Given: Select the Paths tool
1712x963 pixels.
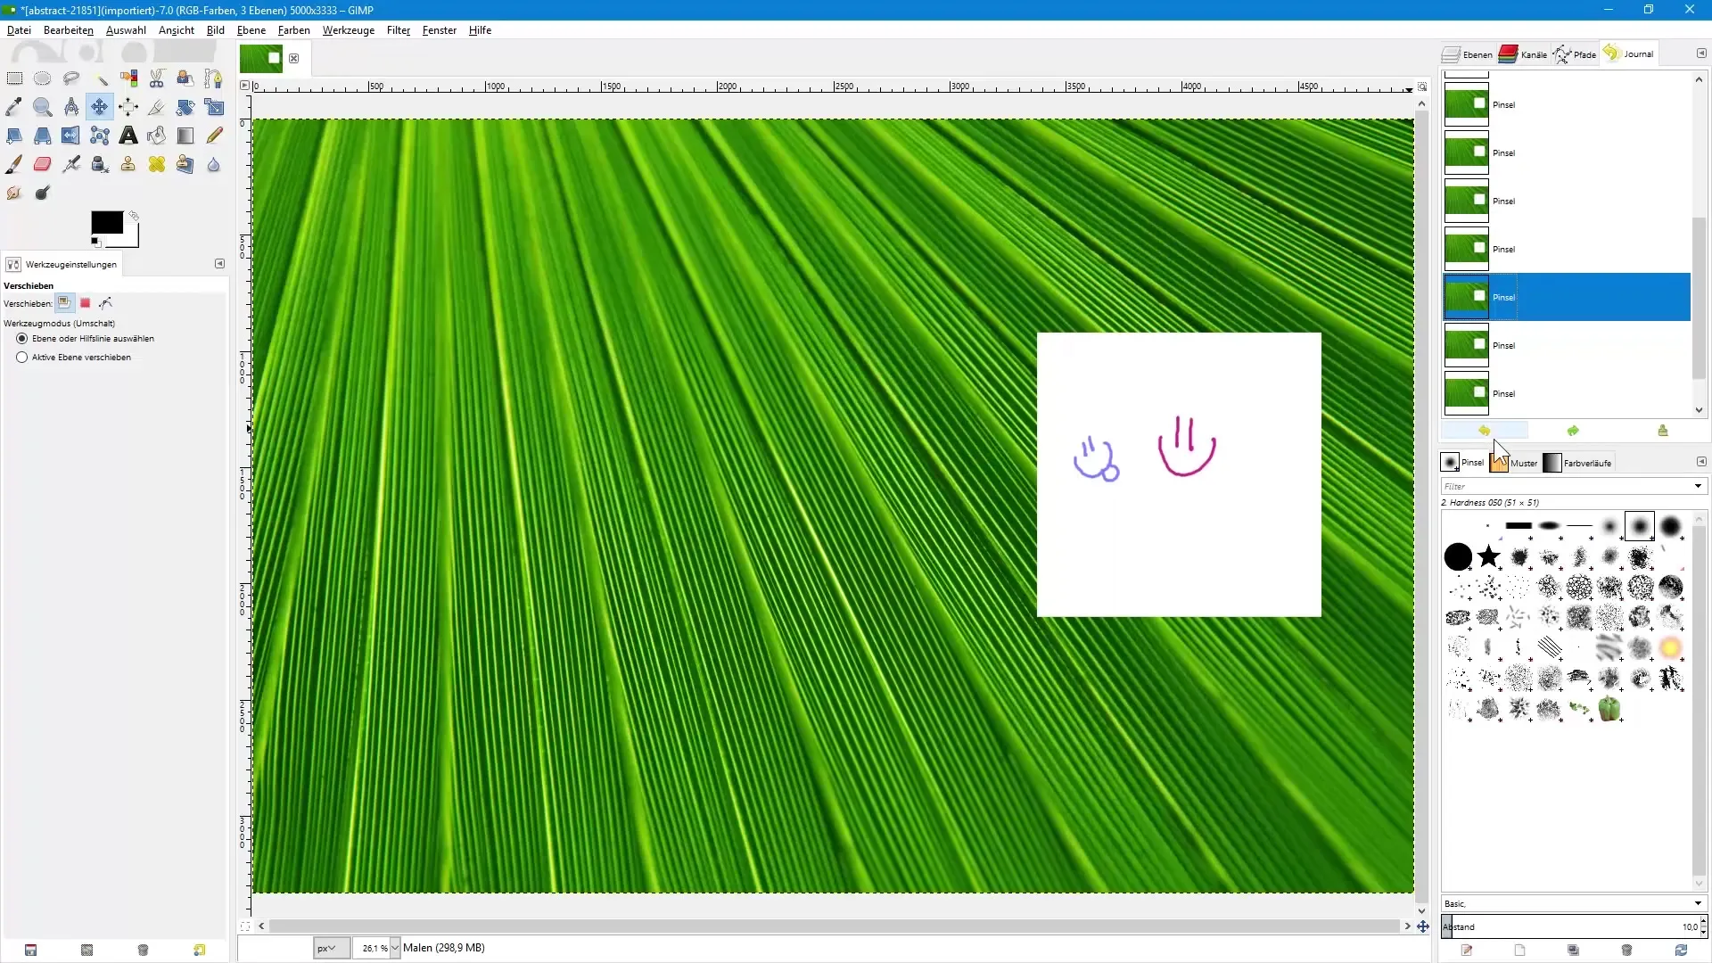Looking at the screenshot, I should [214, 78].
